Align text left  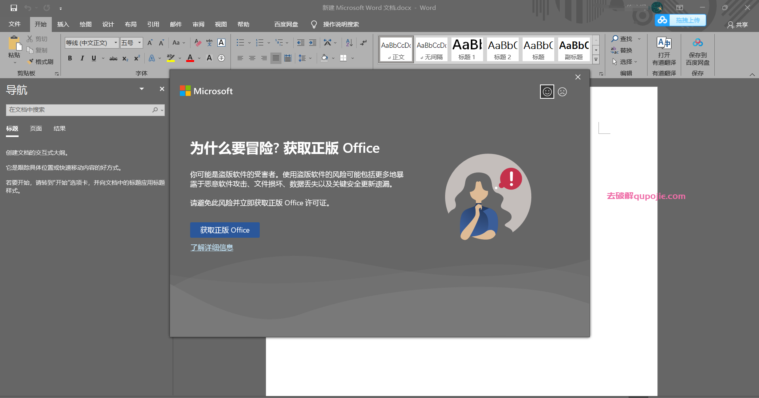coord(240,58)
